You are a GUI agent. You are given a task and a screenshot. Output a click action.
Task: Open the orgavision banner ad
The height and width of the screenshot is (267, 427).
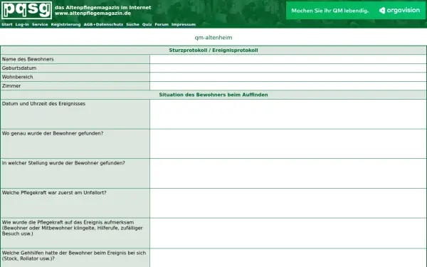pyautogui.click(x=356, y=11)
